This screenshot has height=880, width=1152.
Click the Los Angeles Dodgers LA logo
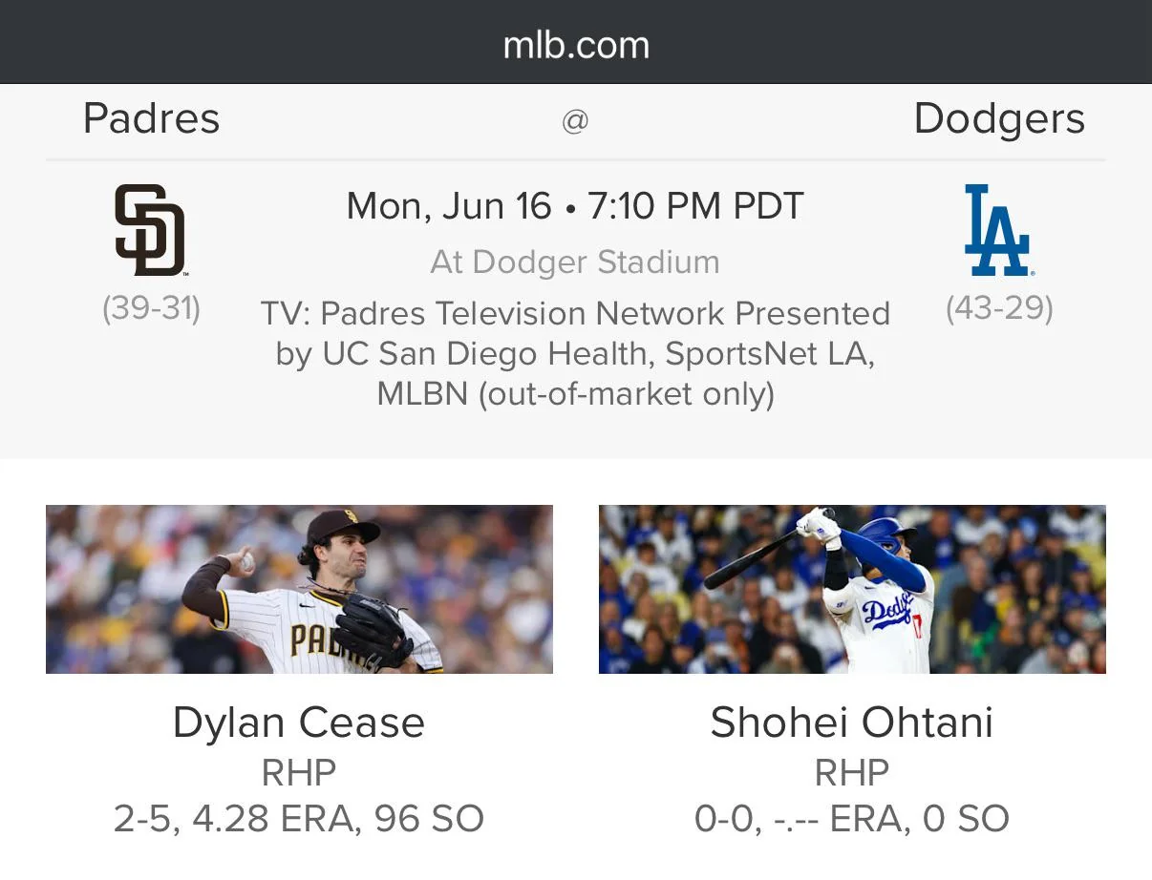click(998, 230)
